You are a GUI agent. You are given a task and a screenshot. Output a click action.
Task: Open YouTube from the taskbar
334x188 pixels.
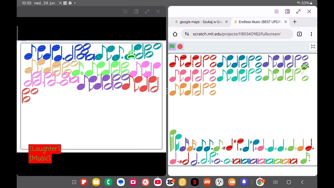click(x=158, y=182)
